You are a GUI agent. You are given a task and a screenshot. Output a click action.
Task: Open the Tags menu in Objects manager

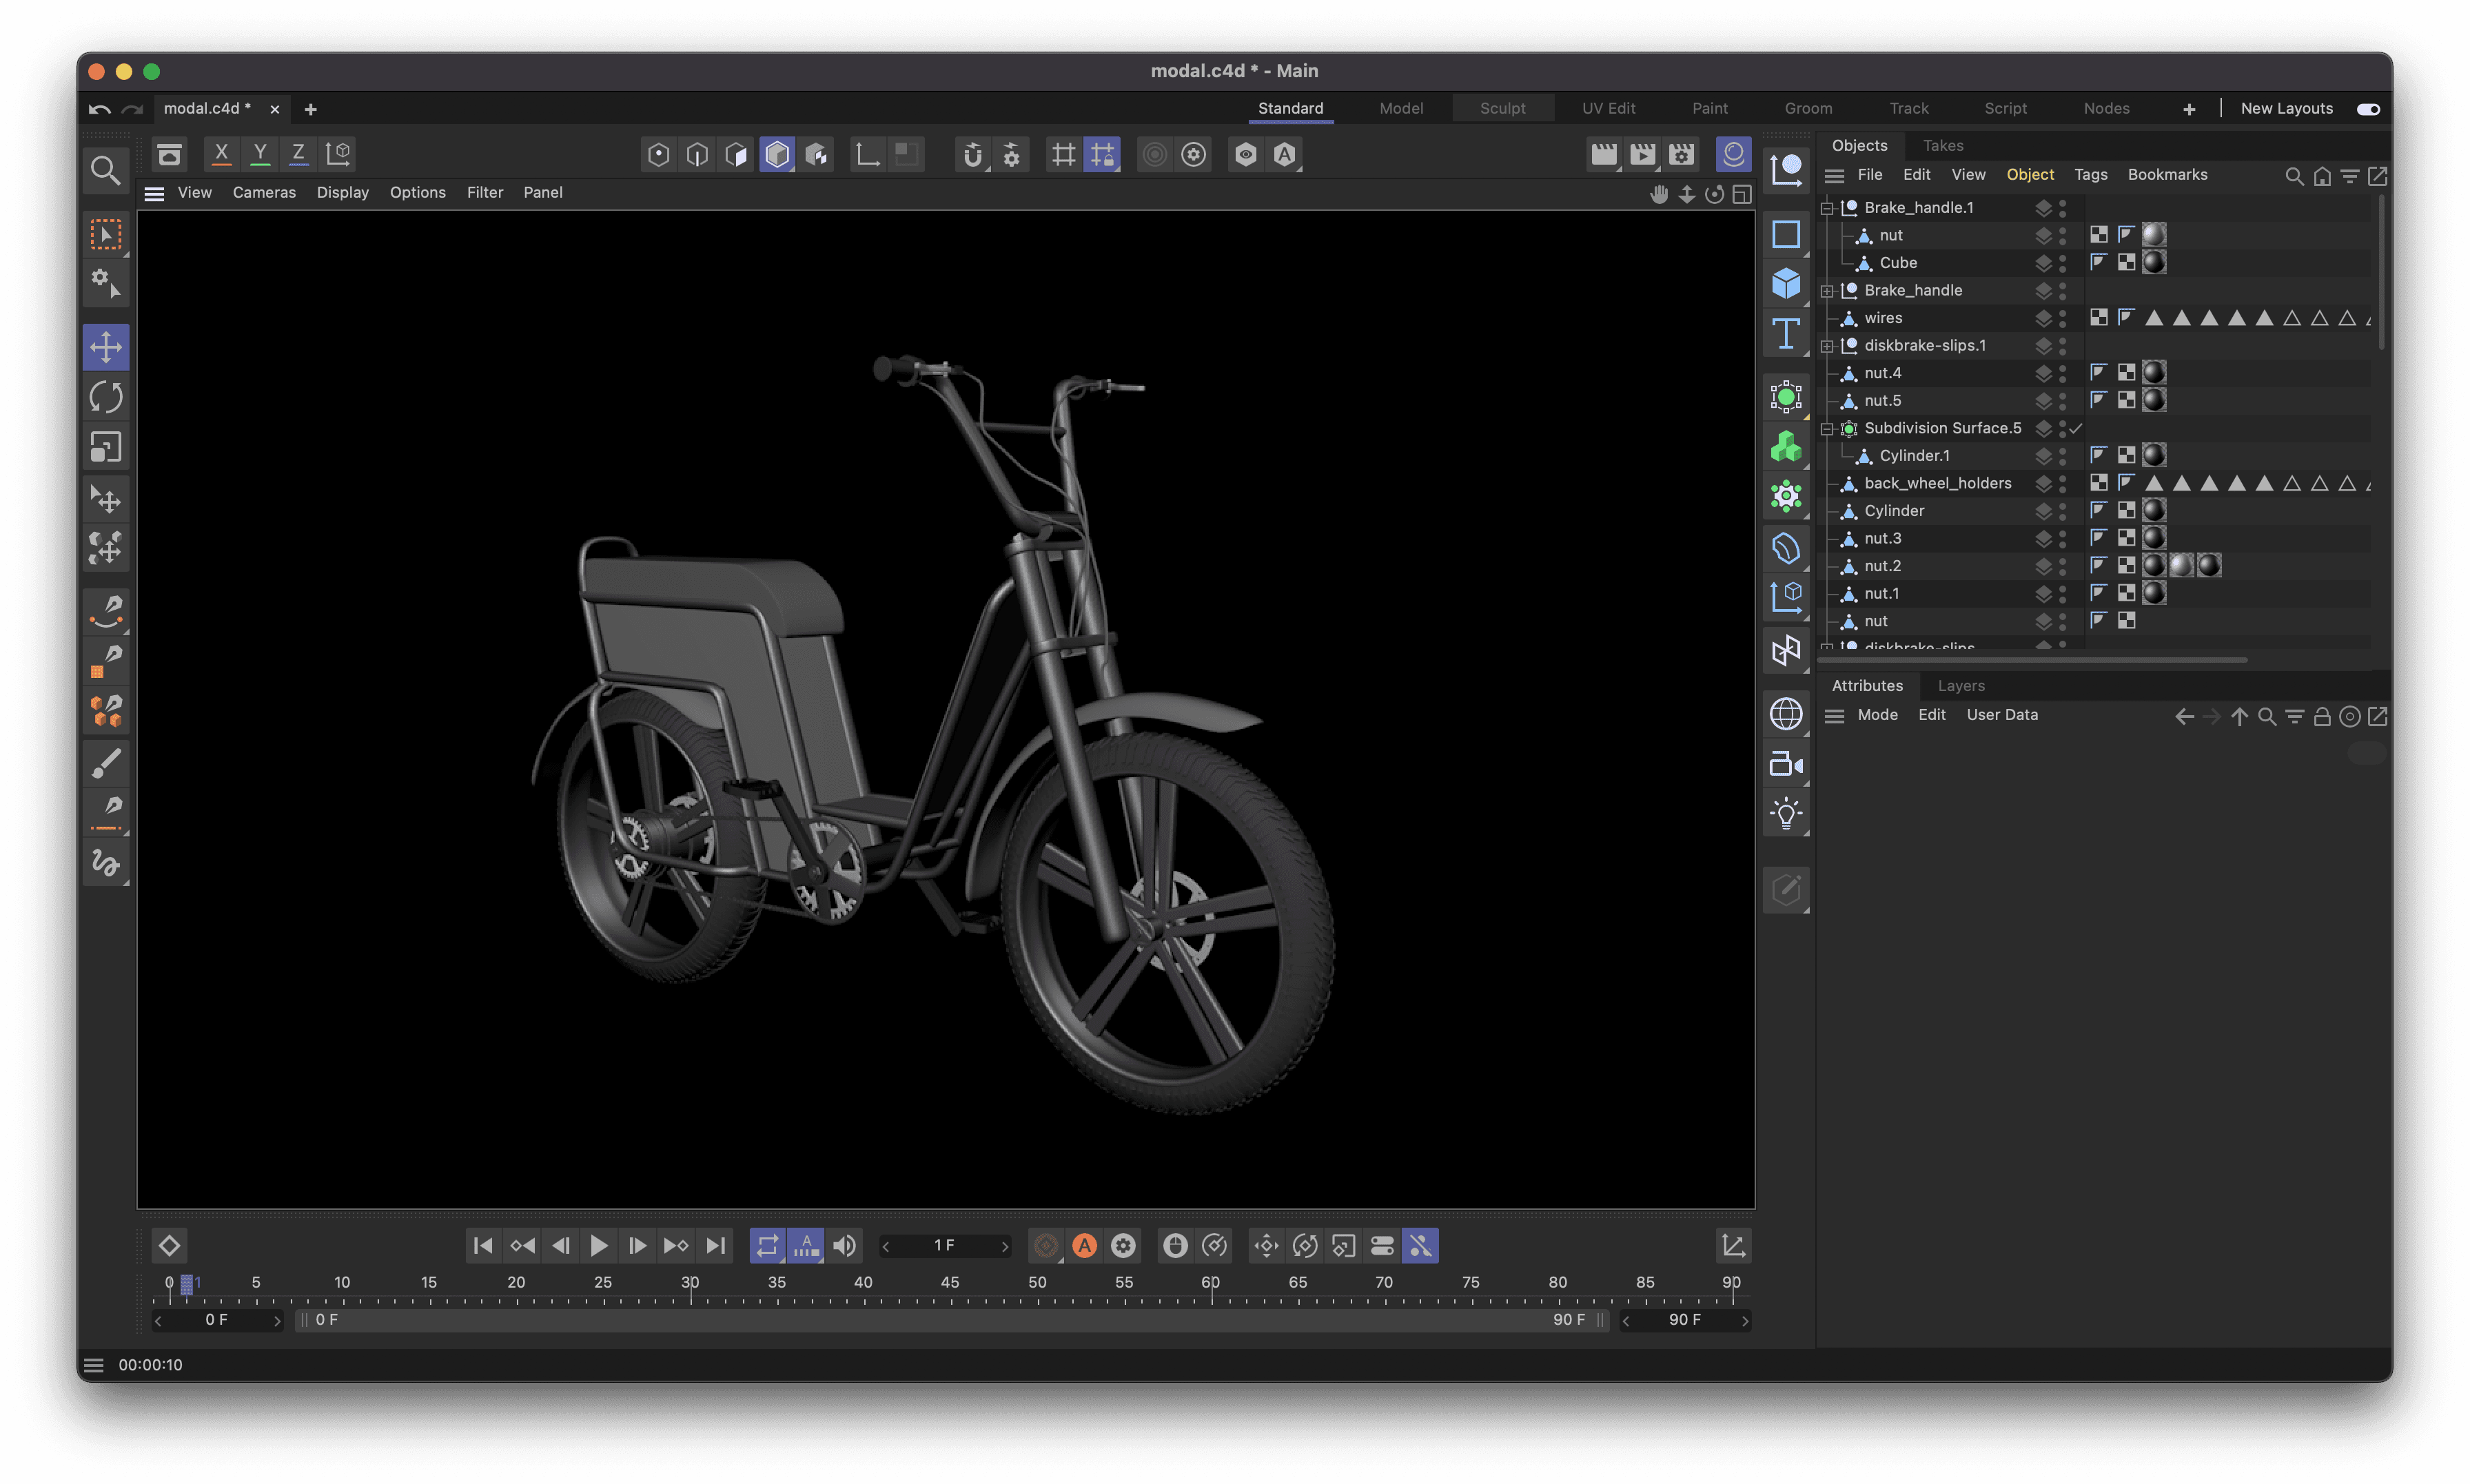2090,174
